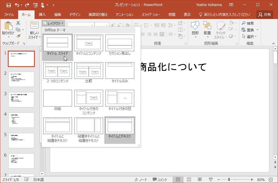The width and height of the screenshot is (278, 183).
Task: Click the 共有 share button
Action: click(x=264, y=15)
